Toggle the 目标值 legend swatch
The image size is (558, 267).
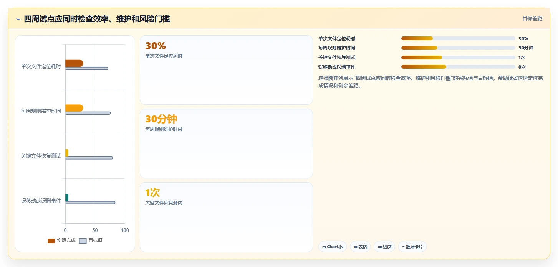83,241
